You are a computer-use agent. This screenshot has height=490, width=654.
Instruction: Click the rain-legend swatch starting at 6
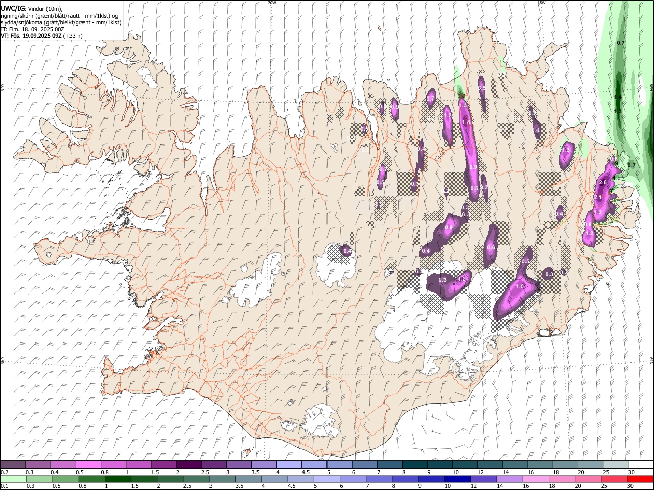point(352,479)
